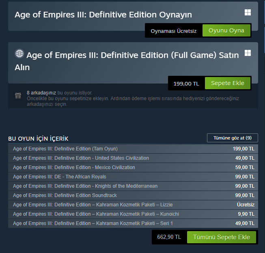265x253 pixels.
Task: Click the 199,00 TL Full Game price label
Action: (x=186, y=84)
